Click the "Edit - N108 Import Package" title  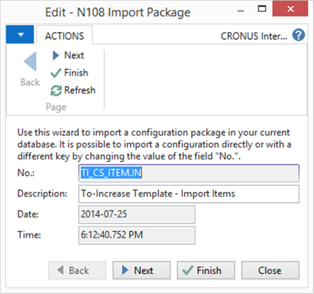coord(118,12)
